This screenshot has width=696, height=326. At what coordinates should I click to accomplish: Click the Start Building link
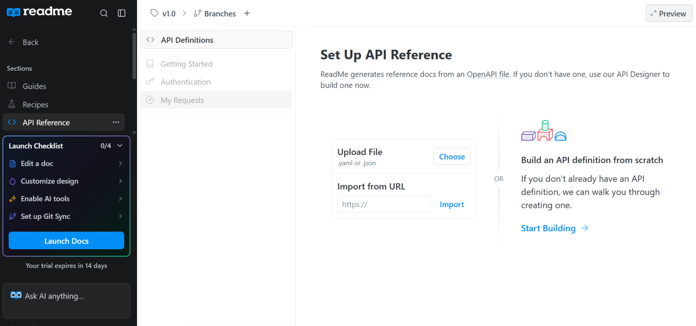tap(555, 228)
